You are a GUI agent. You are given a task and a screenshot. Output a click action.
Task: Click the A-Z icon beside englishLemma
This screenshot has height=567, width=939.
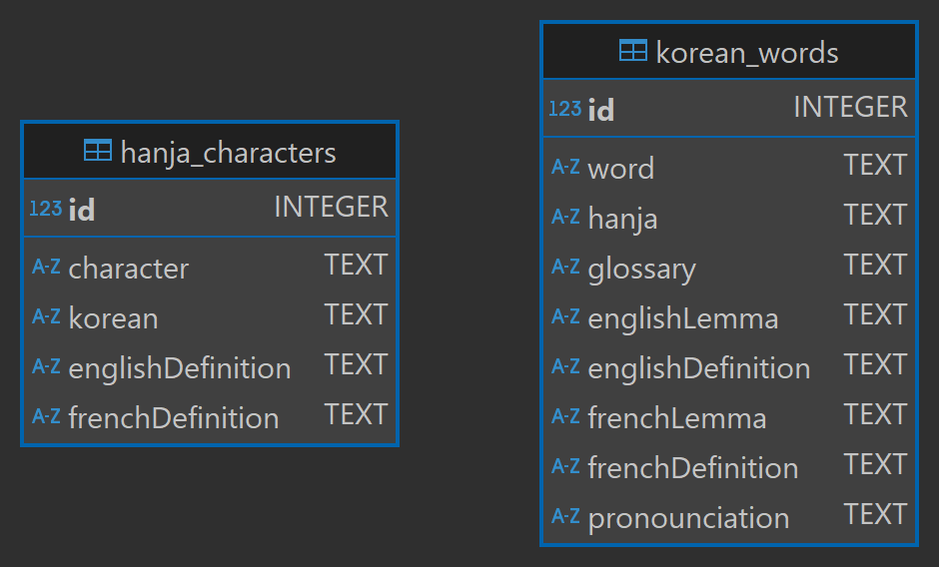click(x=565, y=317)
